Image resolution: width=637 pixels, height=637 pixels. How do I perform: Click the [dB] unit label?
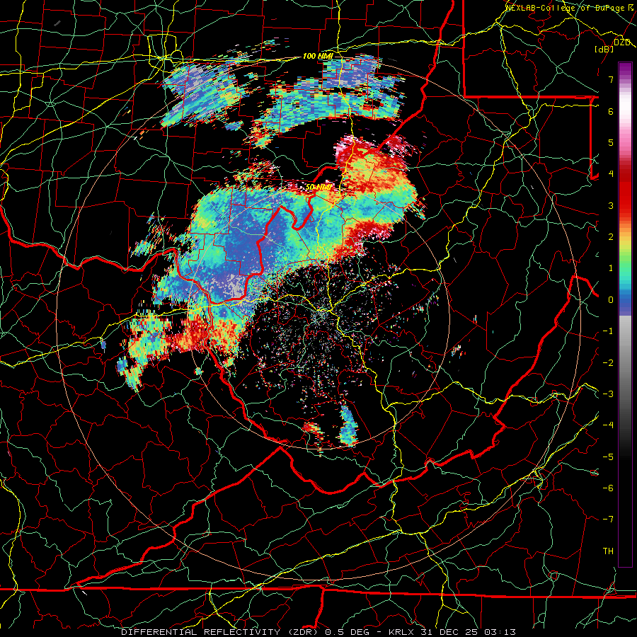click(604, 49)
